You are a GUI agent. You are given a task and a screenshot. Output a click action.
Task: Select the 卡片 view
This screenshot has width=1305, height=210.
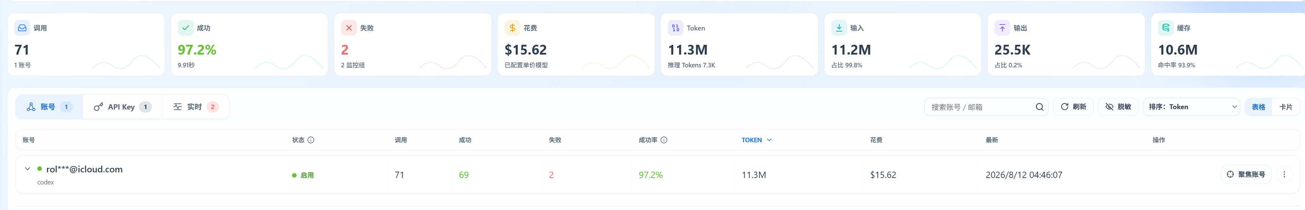(x=1286, y=107)
